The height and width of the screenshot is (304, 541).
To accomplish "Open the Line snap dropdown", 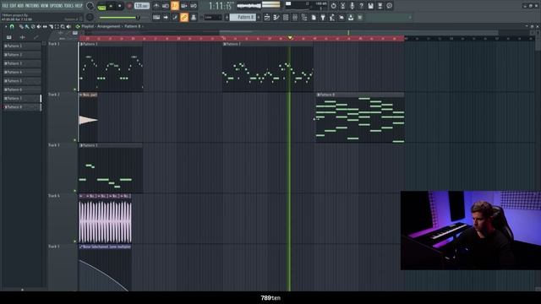I will pyautogui.click(x=212, y=17).
